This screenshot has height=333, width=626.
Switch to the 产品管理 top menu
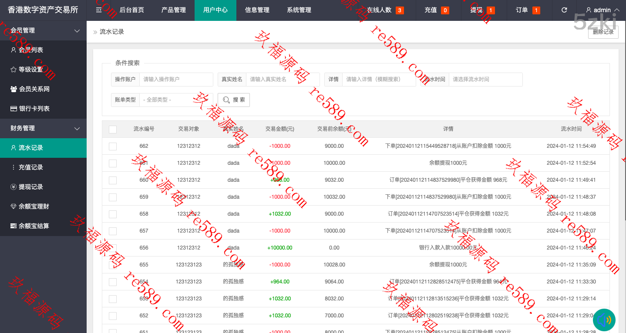(x=173, y=10)
